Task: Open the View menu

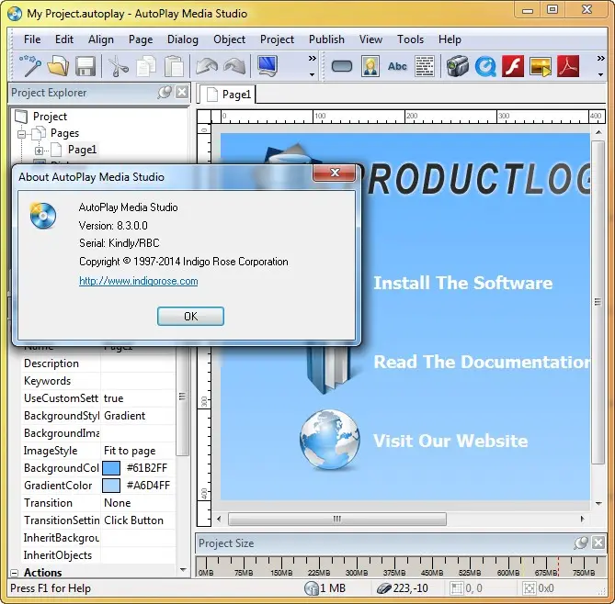Action: pyautogui.click(x=370, y=39)
